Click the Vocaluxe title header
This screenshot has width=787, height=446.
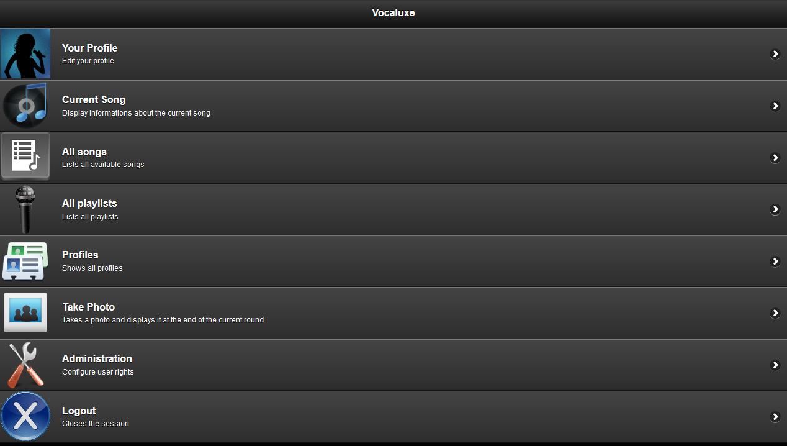click(393, 12)
